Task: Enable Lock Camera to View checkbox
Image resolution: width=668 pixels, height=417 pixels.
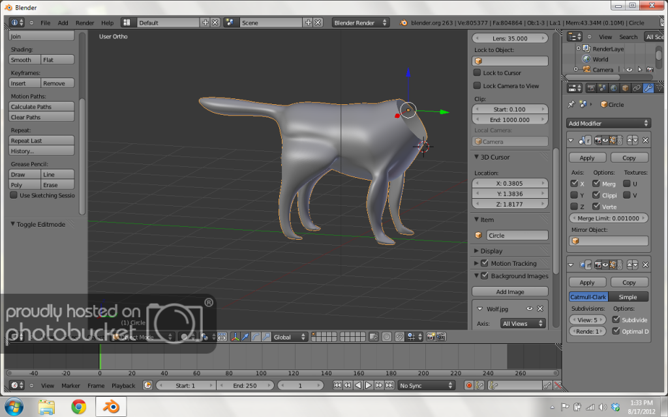Action: pyautogui.click(x=477, y=85)
